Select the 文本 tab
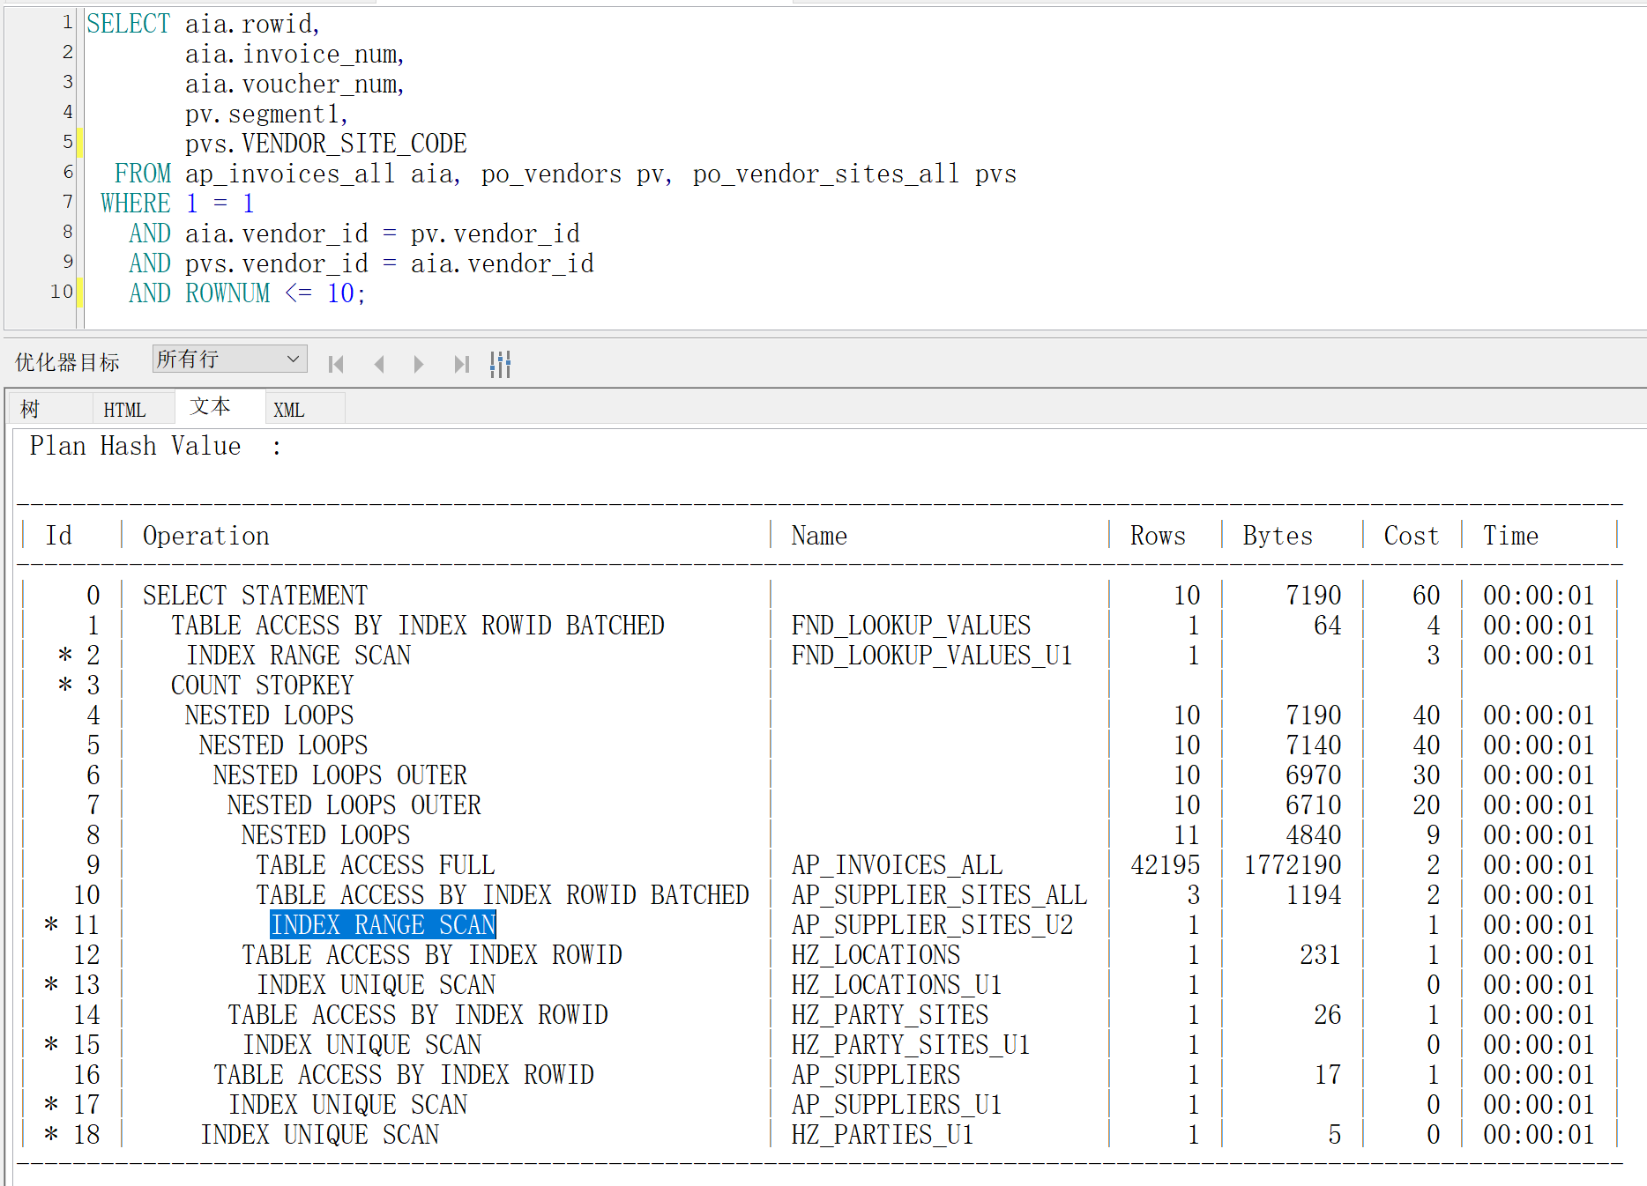 point(211,406)
